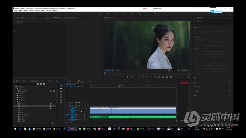Click the blue cloud upload button
This screenshot has width=246, height=138.
(x=216, y=11)
